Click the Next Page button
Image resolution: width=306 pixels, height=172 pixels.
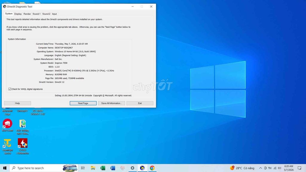(83, 103)
